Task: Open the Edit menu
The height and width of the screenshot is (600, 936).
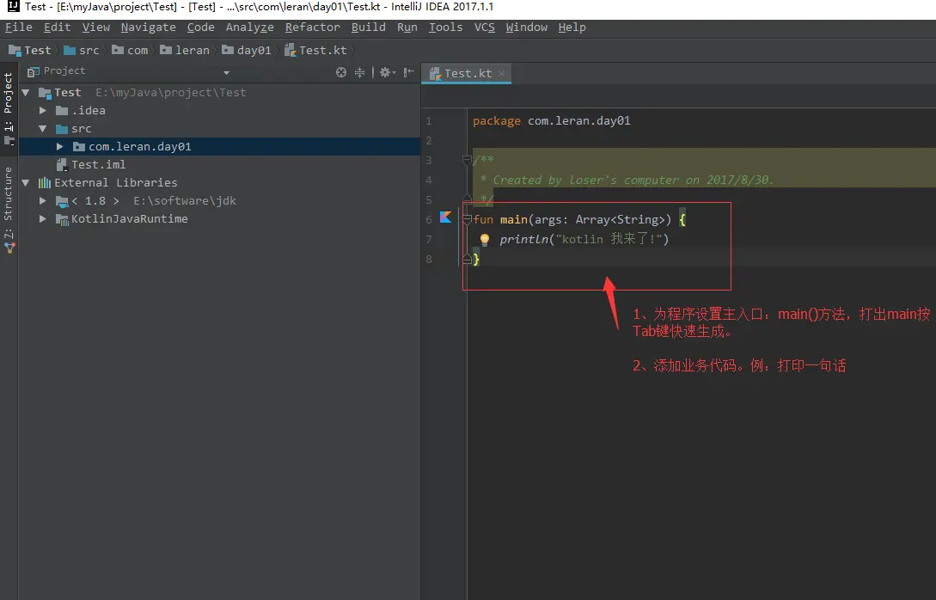Action: pyautogui.click(x=58, y=28)
